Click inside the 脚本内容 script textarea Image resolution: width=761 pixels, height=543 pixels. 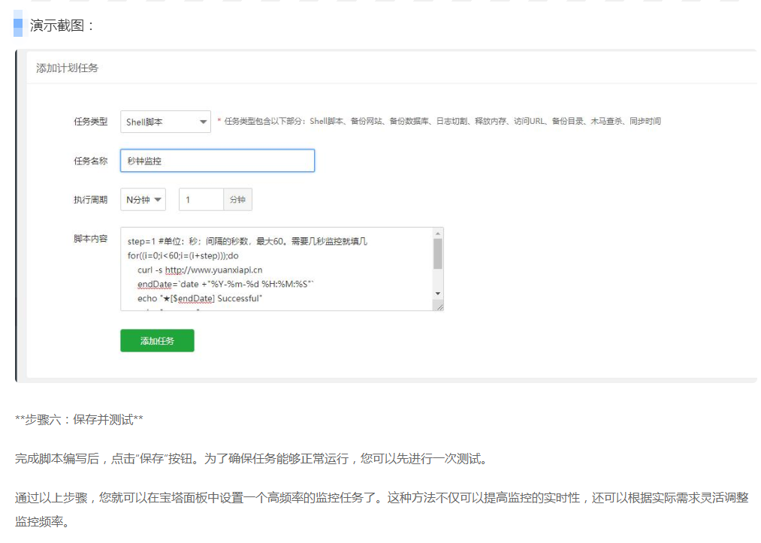pyautogui.click(x=276, y=269)
